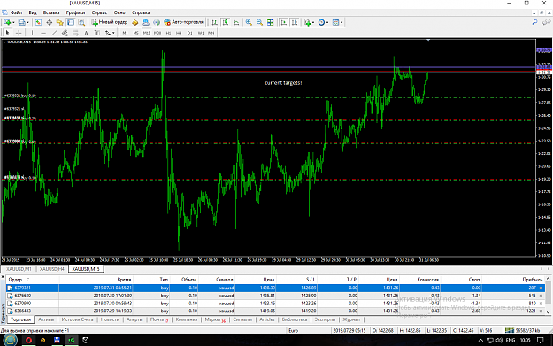The width and height of the screenshot is (553, 346).
Task: Open the Файл menu
Action: 16,12
